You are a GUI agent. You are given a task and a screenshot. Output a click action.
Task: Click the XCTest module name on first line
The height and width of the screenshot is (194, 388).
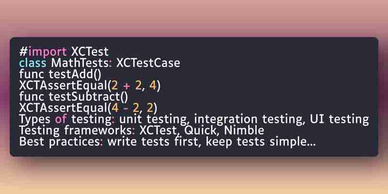tap(90, 52)
